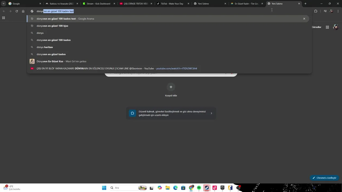The width and height of the screenshot is (342, 192).
Task: Close the Kick Dashboard tab
Action: coord(114,4)
